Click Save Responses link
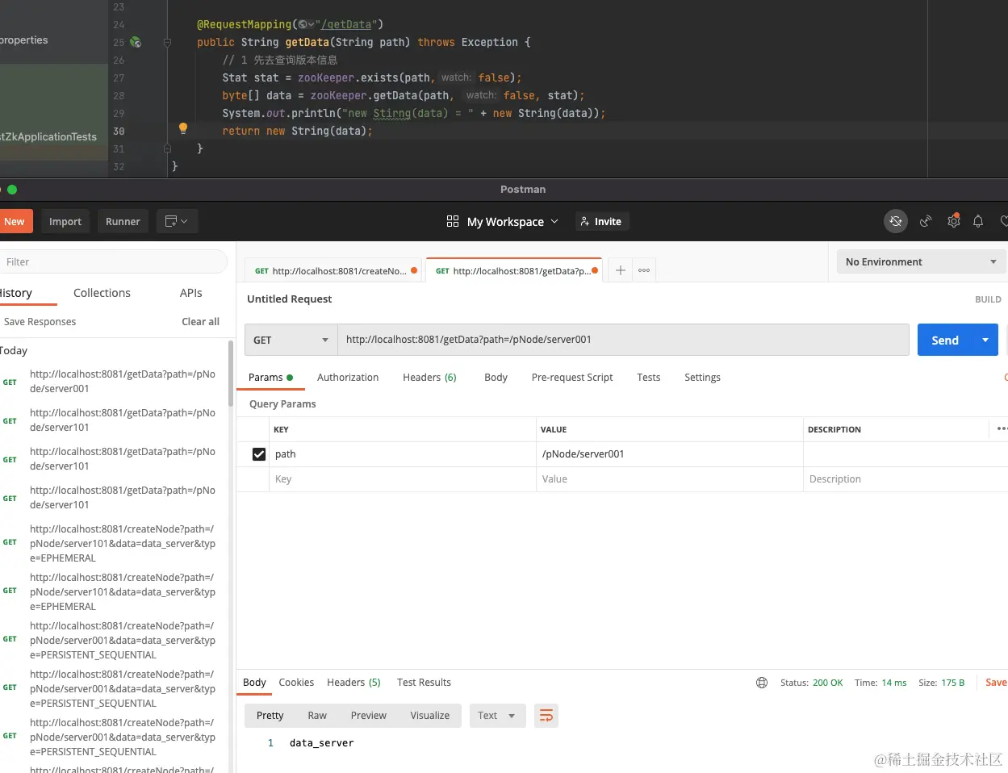The height and width of the screenshot is (773, 1008). (x=40, y=321)
